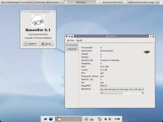Image resolution: width=163 pixels, height=122 pixels.
Task: Click the lkmonitor 0.1 heading
Action: [x=38, y=30]
